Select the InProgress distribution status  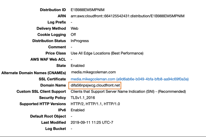tap(80, 41)
